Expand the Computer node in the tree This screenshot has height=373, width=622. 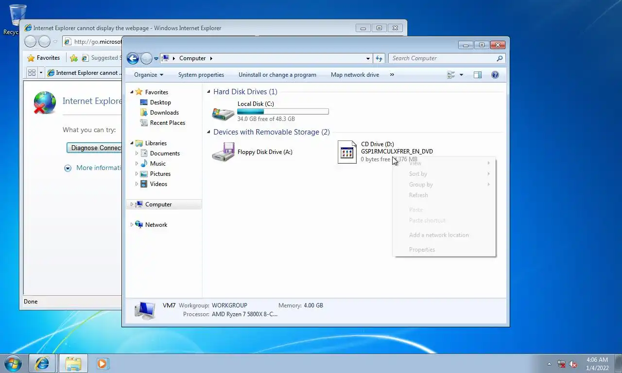point(132,204)
